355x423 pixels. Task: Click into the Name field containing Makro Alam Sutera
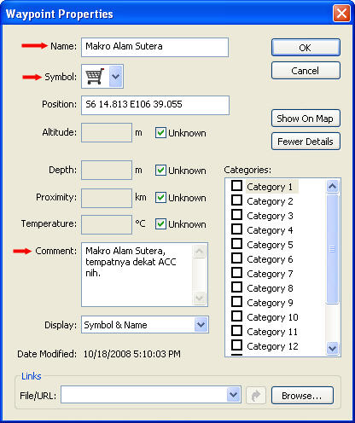[154, 47]
